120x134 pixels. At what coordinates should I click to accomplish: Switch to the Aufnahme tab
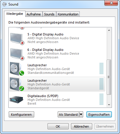34,14
